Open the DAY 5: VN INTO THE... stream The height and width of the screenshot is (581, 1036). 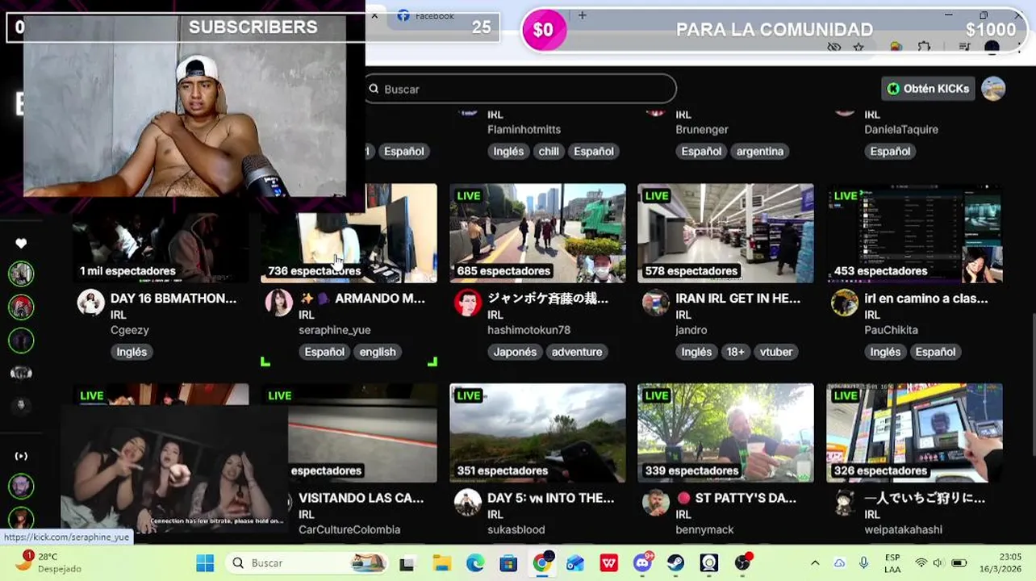pos(550,499)
